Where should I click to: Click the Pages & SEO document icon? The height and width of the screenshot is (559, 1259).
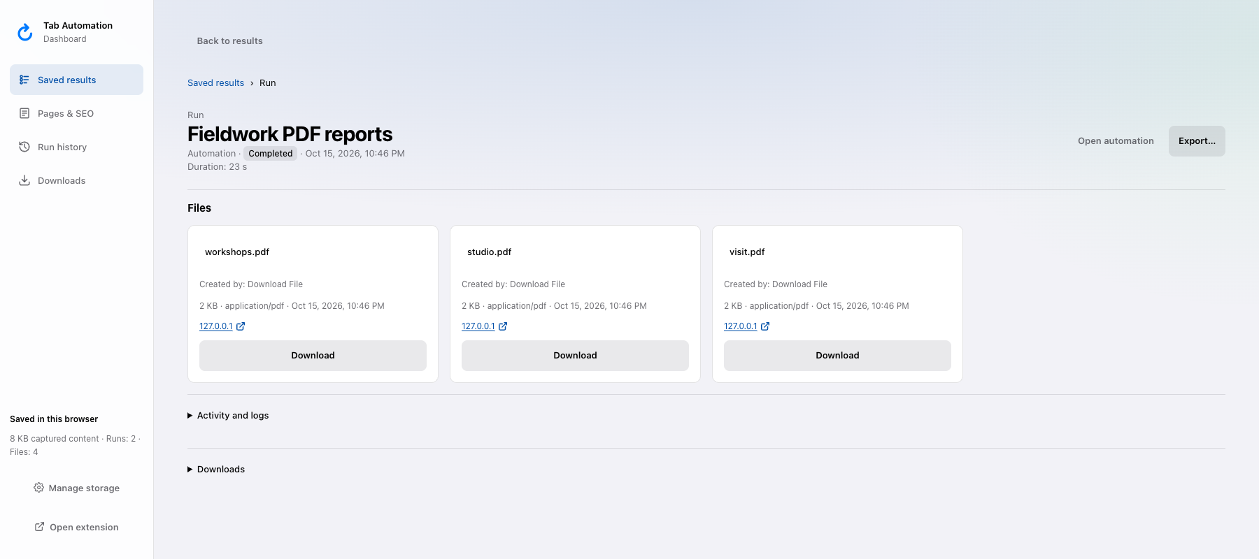click(24, 113)
